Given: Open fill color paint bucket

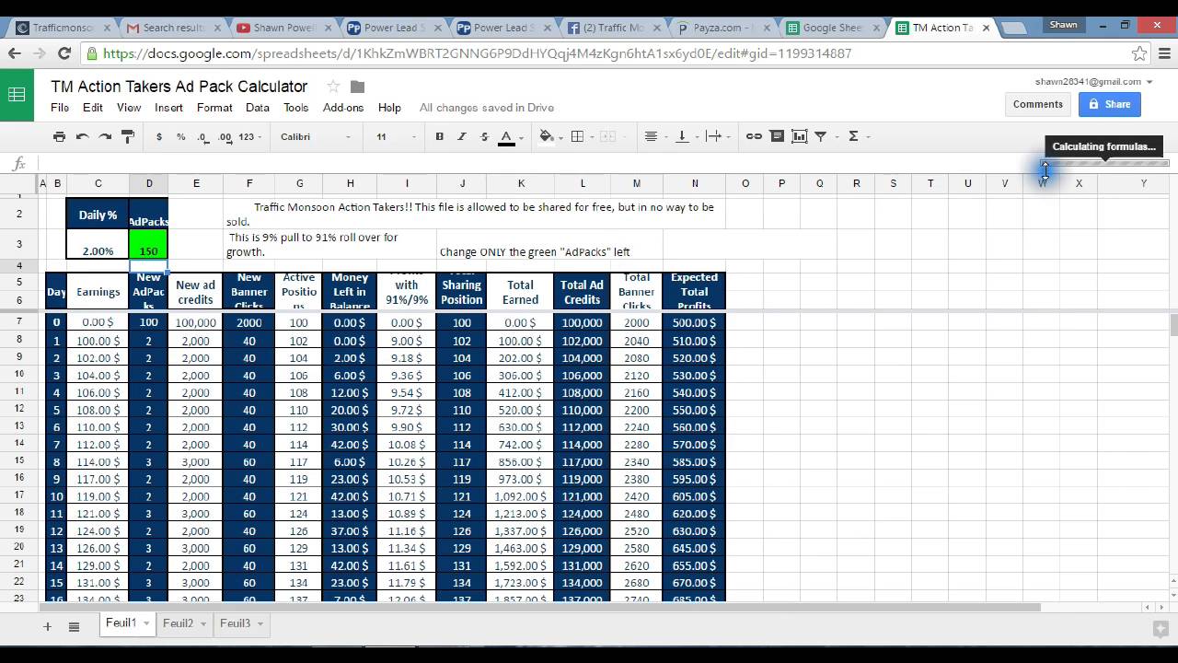Looking at the screenshot, I should click(x=546, y=136).
